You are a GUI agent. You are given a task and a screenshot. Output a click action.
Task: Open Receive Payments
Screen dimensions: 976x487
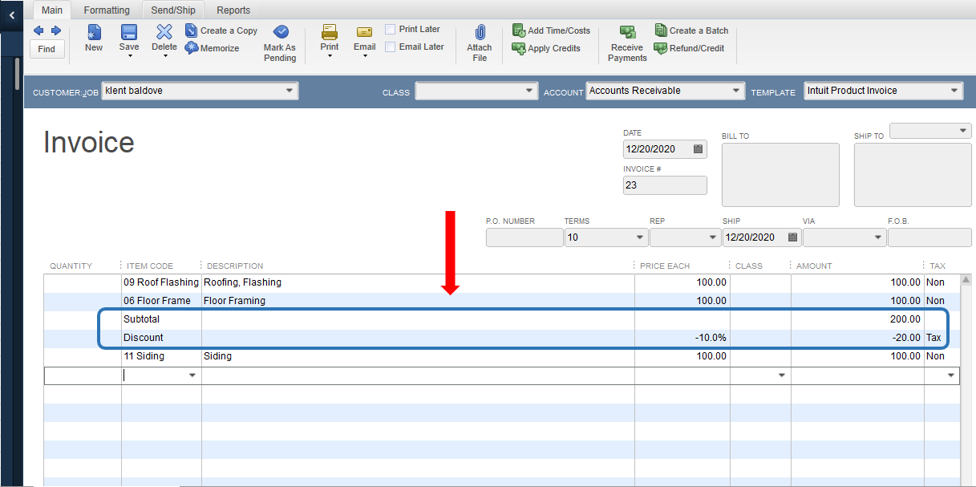pos(627,43)
